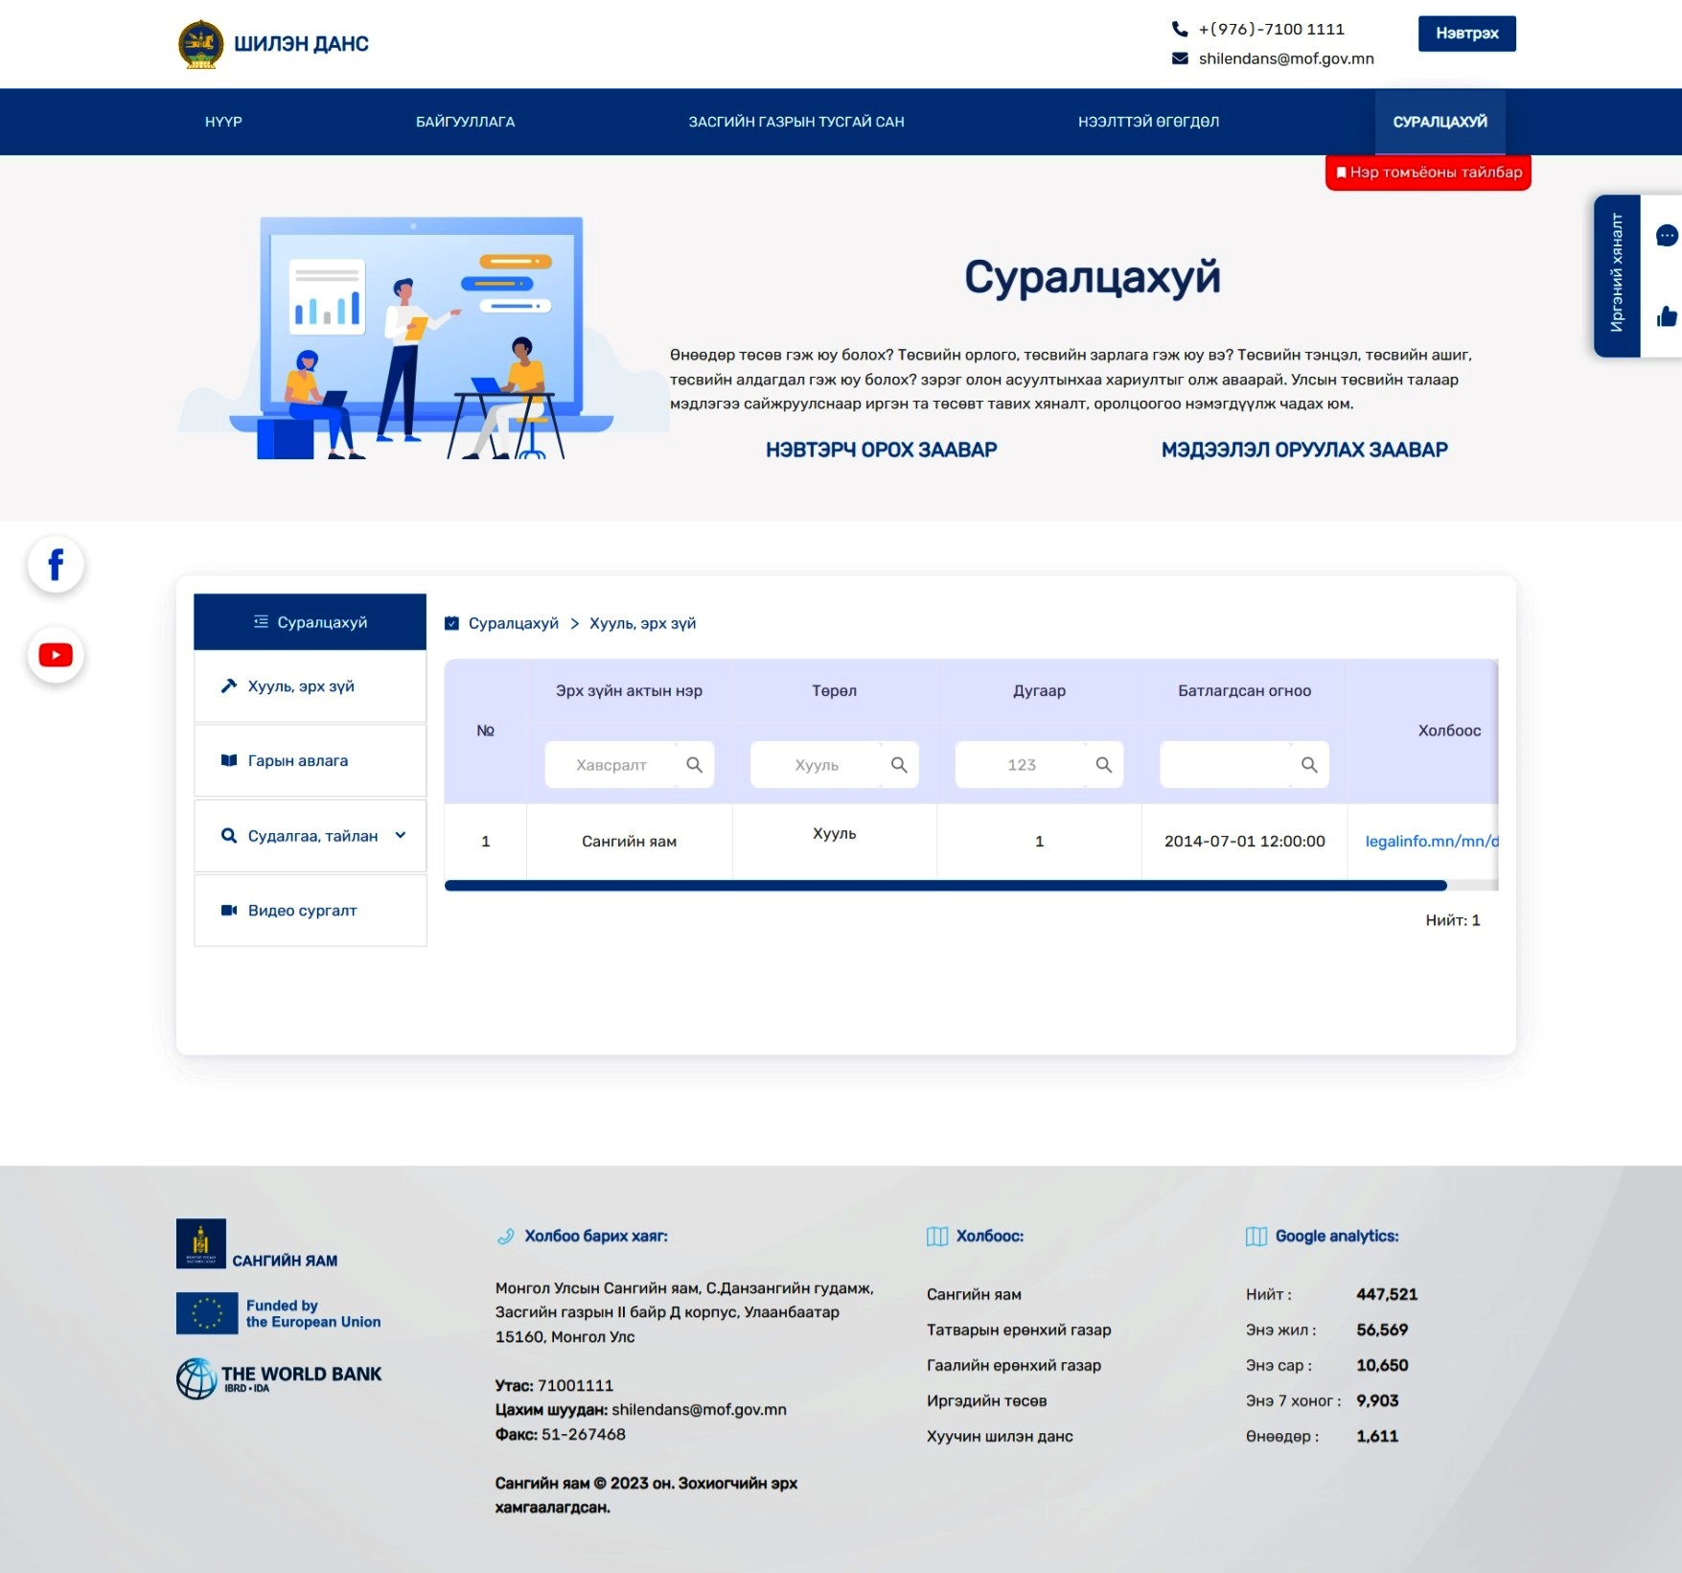Screen dimensions: 1682x1573
Task: Click the Шилэн Данс emblem logo
Action: [x=200, y=44]
